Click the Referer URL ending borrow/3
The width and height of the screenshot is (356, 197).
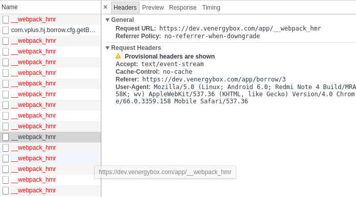214,79
